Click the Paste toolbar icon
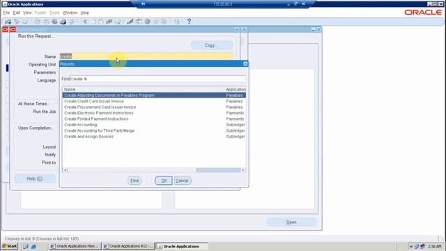446x251 pixels. pos(100,22)
